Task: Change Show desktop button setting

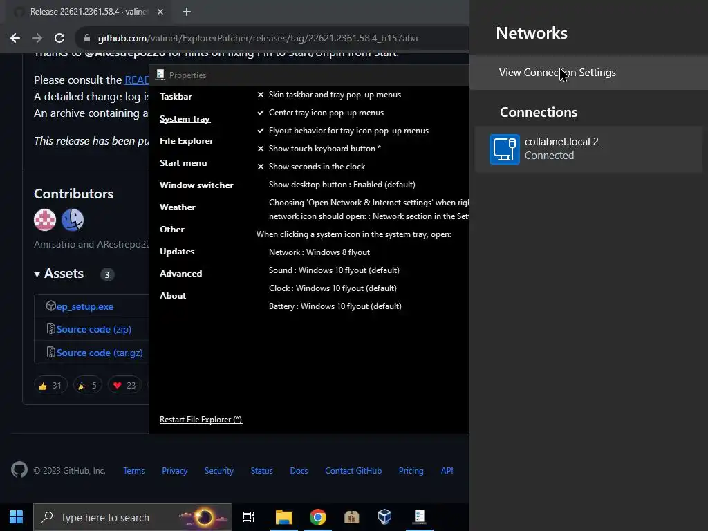Action: pos(342,185)
